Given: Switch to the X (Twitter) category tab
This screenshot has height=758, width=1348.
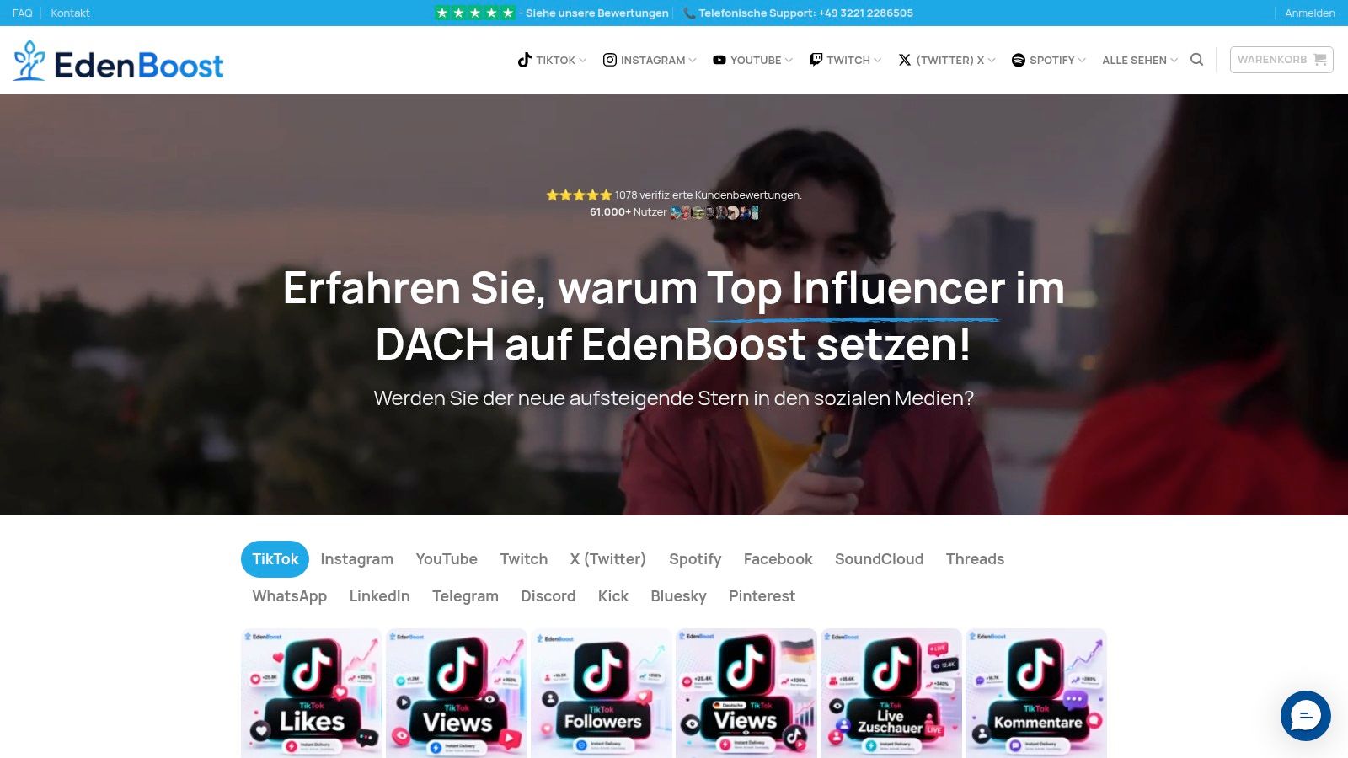Looking at the screenshot, I should click(x=607, y=559).
